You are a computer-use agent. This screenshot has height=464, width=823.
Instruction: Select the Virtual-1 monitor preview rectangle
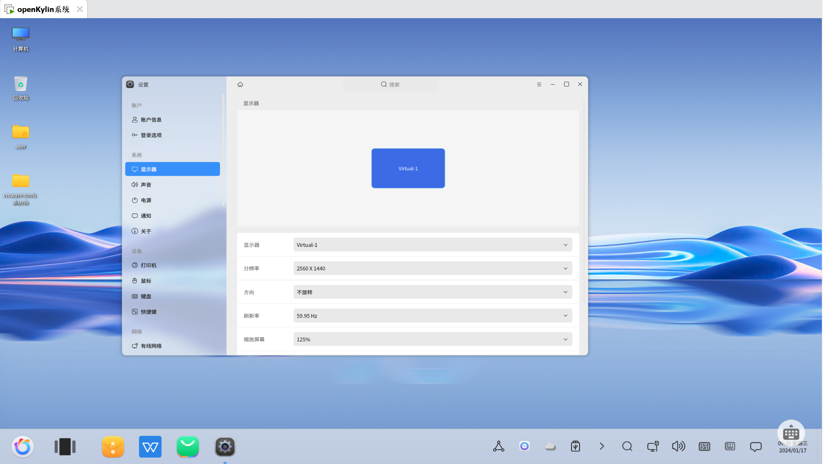pos(408,168)
